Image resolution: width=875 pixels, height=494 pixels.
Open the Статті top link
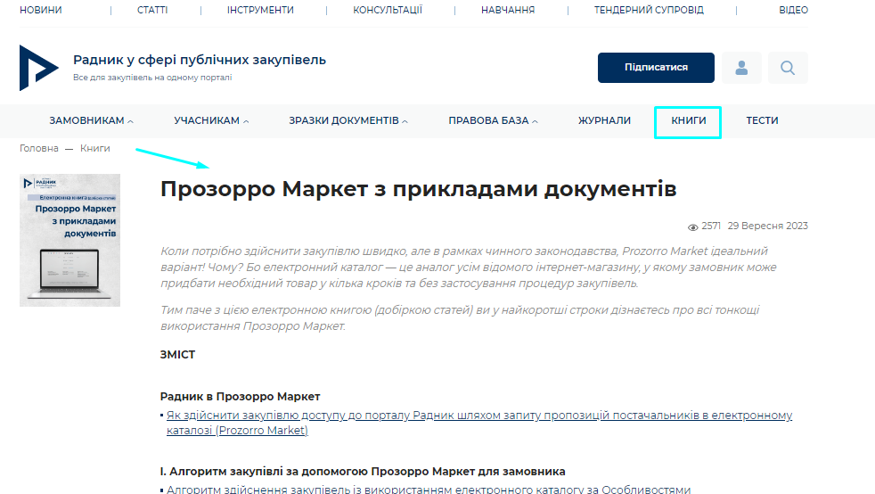point(152,11)
